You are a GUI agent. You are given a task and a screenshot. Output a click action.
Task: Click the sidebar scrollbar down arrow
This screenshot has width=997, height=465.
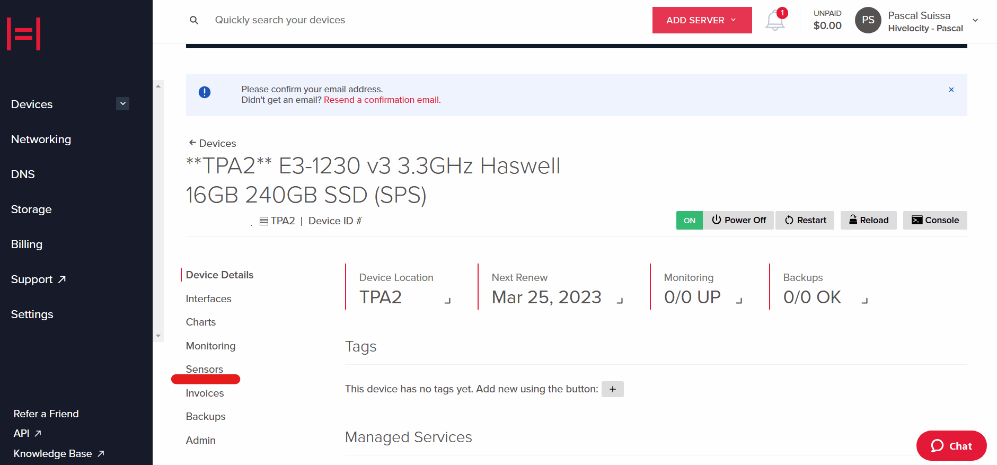pos(158,336)
